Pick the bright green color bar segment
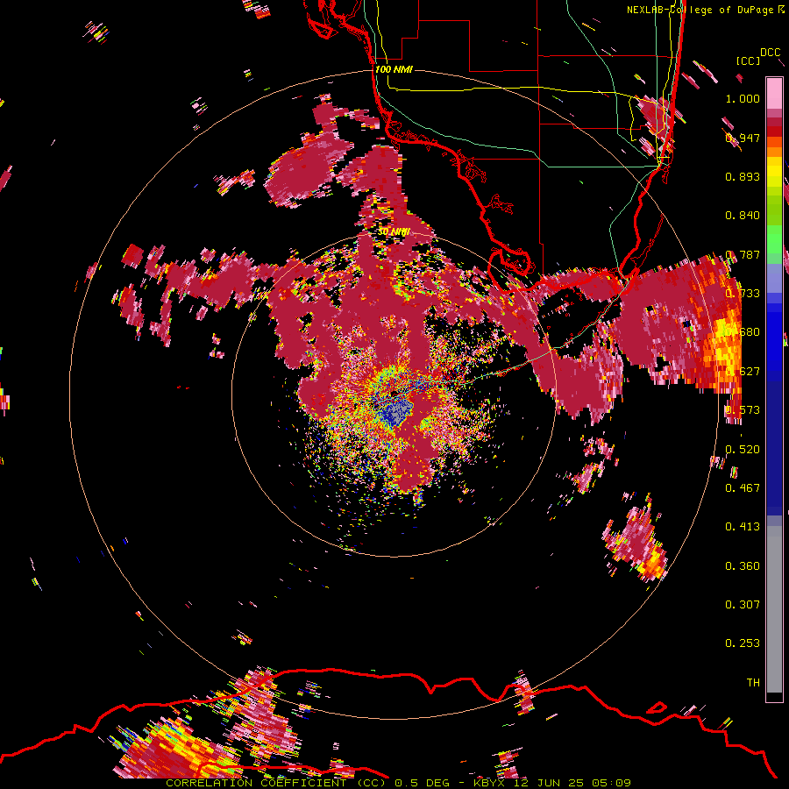The image size is (789, 789). pyautogui.click(x=774, y=239)
